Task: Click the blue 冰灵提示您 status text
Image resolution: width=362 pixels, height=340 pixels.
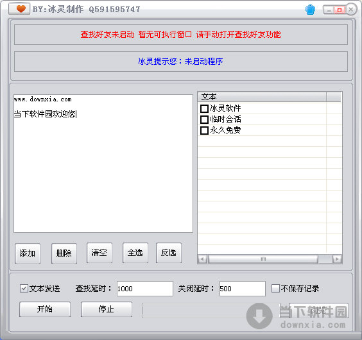Action: click(x=180, y=62)
